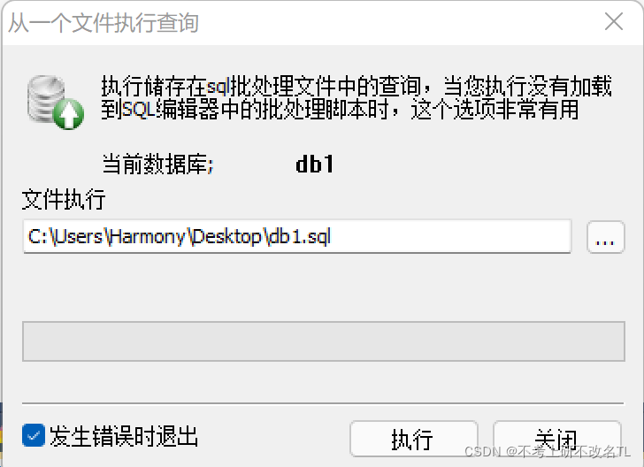
Task: Click the db1.sql filename in the path
Action: click(299, 236)
